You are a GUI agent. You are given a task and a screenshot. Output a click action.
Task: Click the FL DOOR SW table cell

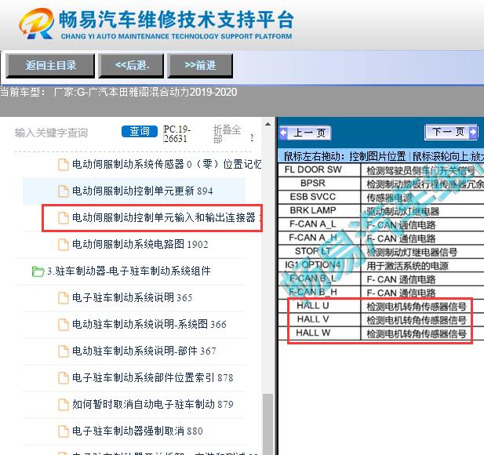pos(319,169)
